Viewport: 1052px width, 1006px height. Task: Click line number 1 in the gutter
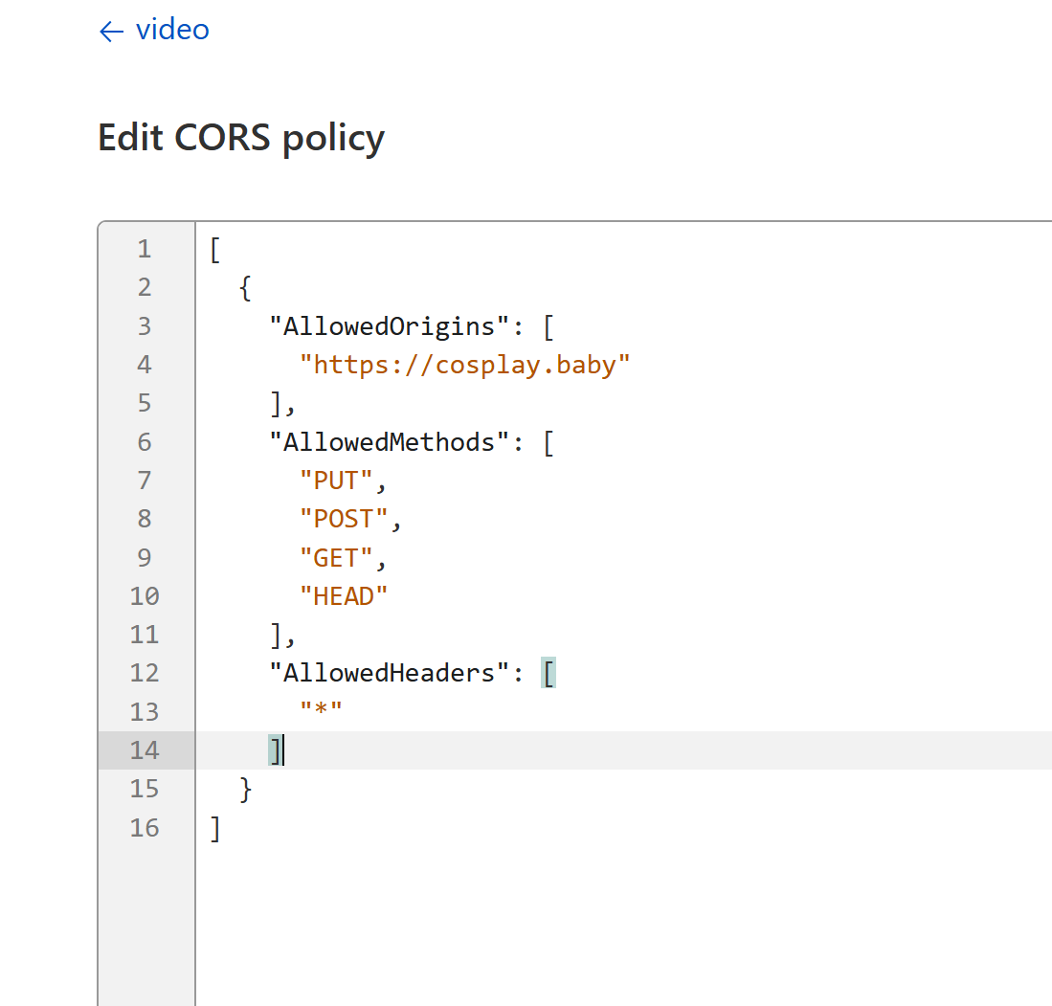pyautogui.click(x=144, y=250)
